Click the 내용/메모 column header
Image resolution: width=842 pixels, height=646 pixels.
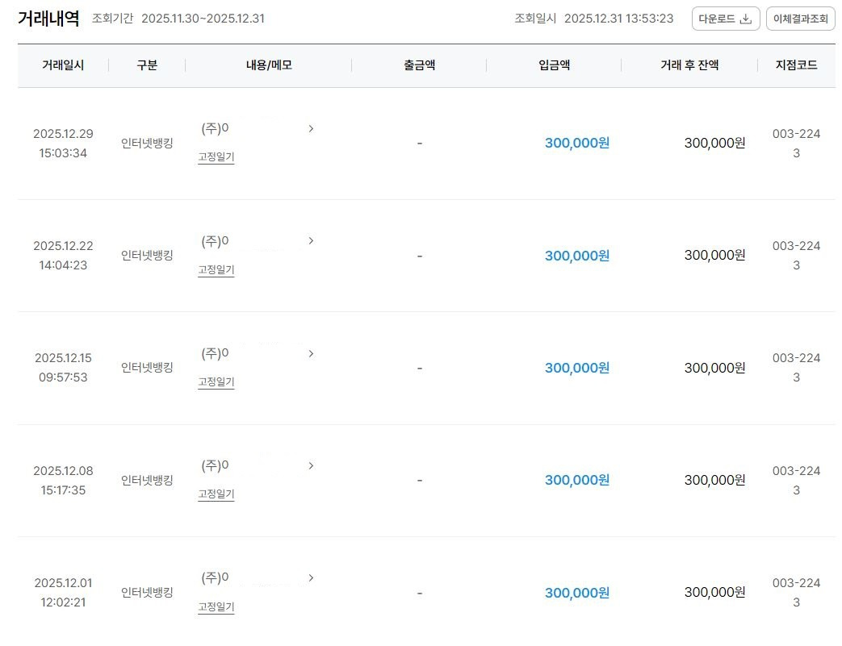point(269,65)
